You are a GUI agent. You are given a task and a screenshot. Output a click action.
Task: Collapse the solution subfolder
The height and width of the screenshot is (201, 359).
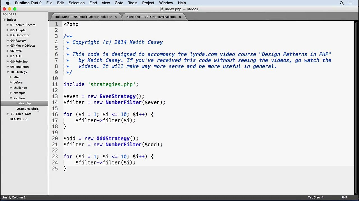coord(11,98)
